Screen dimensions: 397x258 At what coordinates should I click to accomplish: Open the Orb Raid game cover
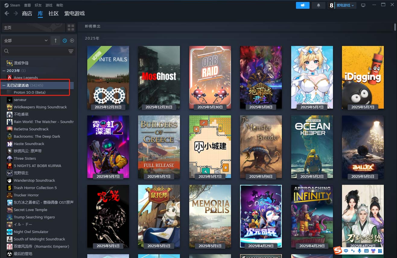coord(210,77)
